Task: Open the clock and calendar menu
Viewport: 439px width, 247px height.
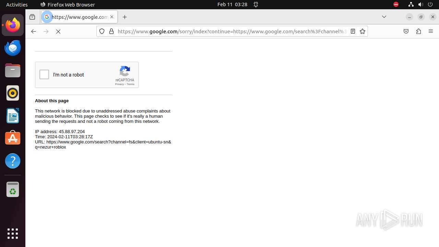Action: coord(232,4)
